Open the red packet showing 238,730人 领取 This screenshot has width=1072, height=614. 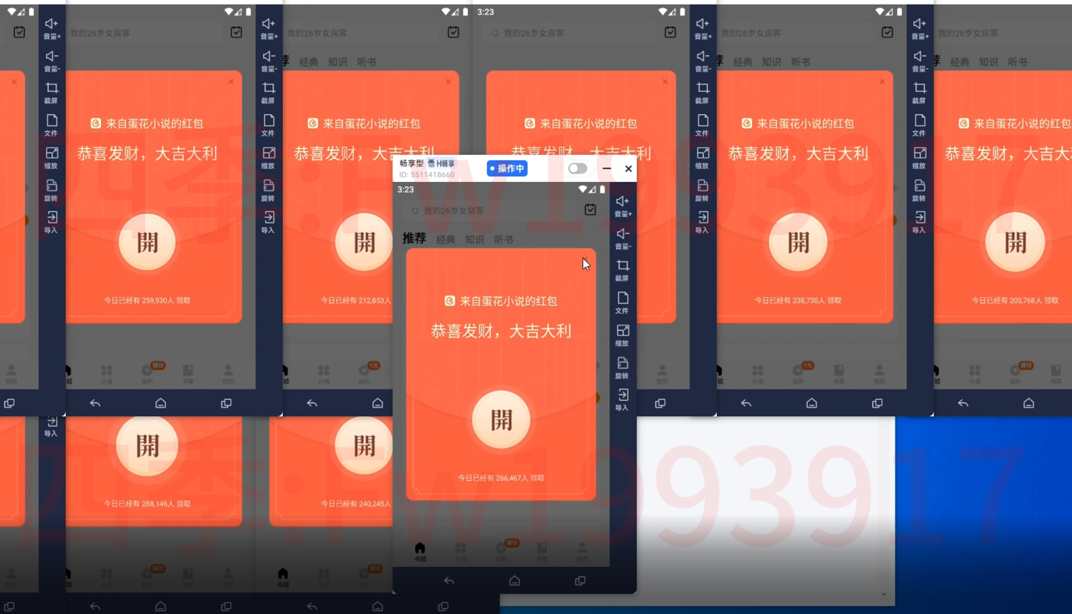pos(798,242)
